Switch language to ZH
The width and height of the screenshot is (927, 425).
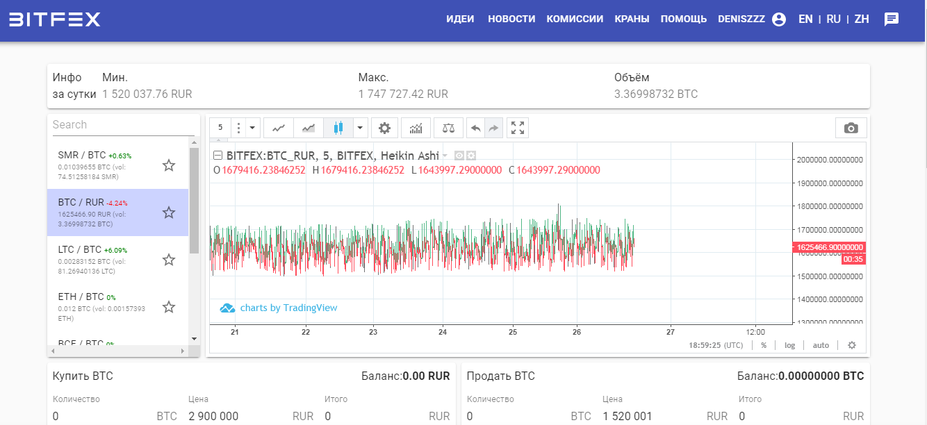tap(862, 19)
